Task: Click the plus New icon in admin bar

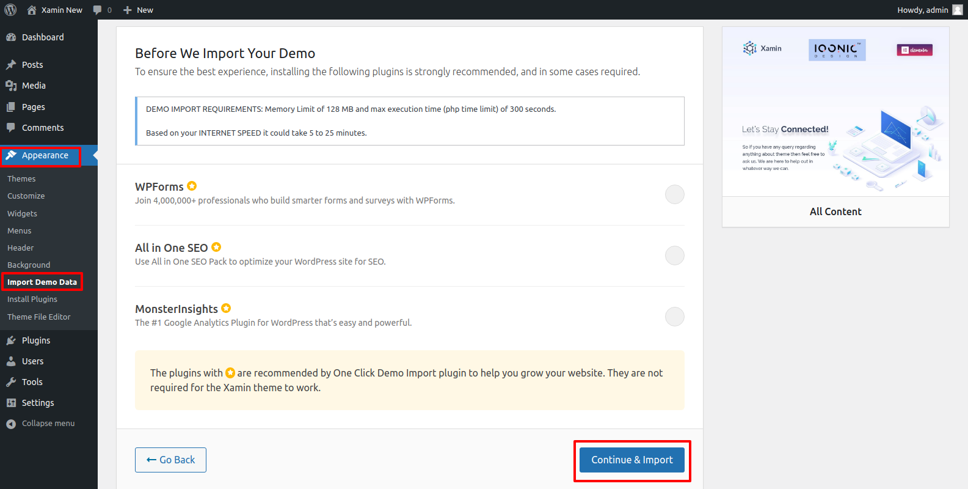Action: 127,10
